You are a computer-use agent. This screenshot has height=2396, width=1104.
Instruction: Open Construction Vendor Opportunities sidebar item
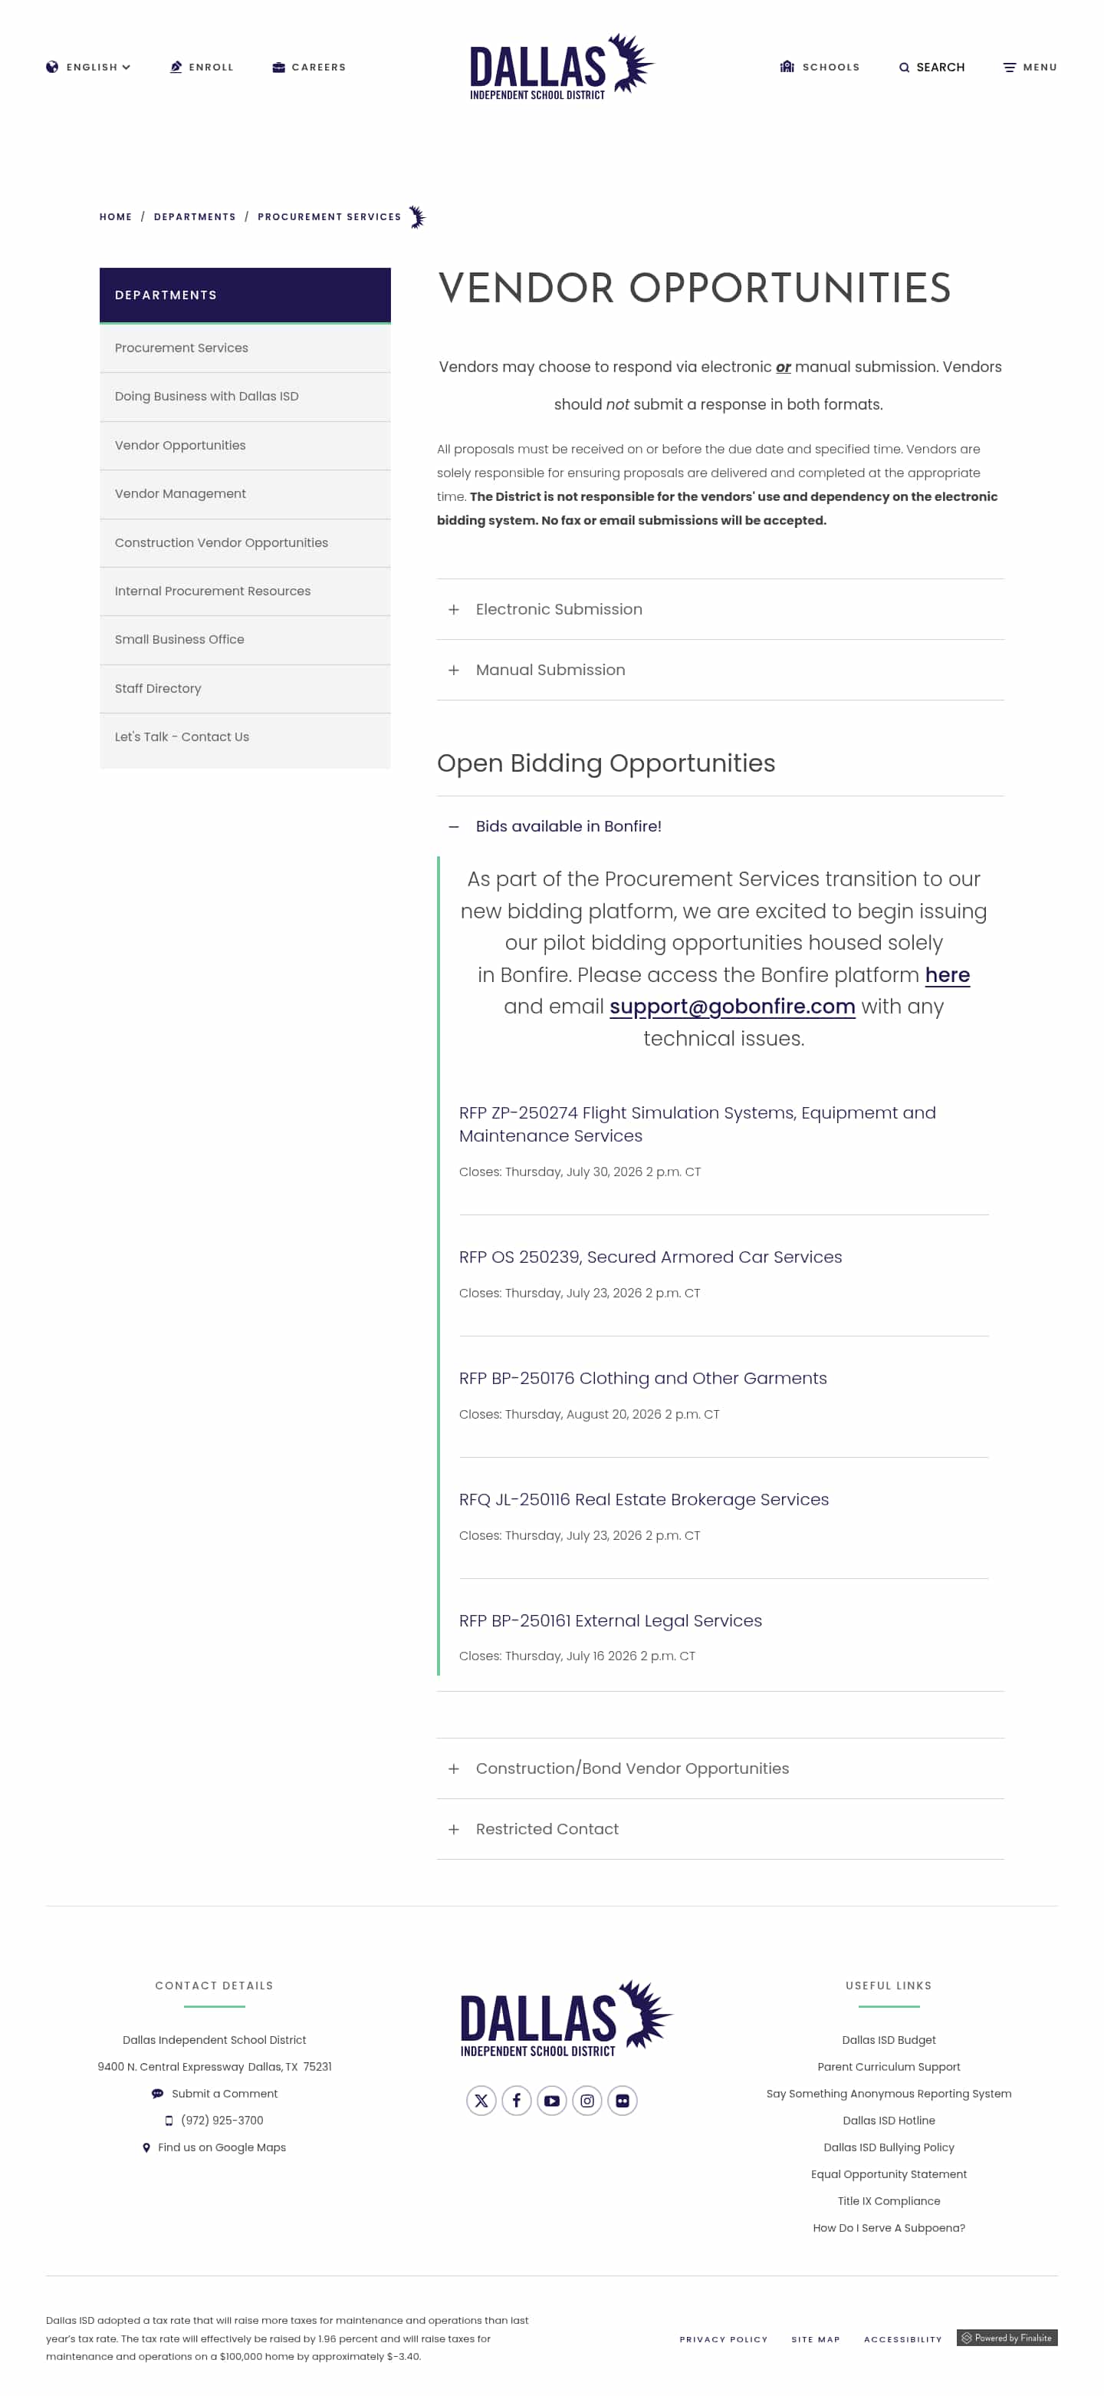click(245, 542)
